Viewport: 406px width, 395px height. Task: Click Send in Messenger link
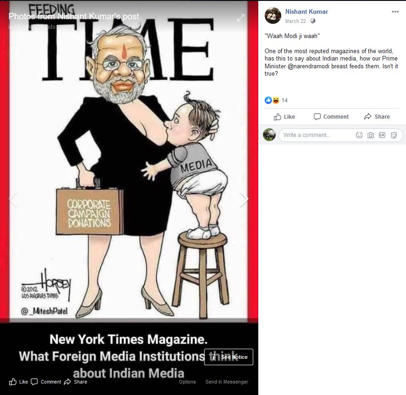[x=227, y=382]
